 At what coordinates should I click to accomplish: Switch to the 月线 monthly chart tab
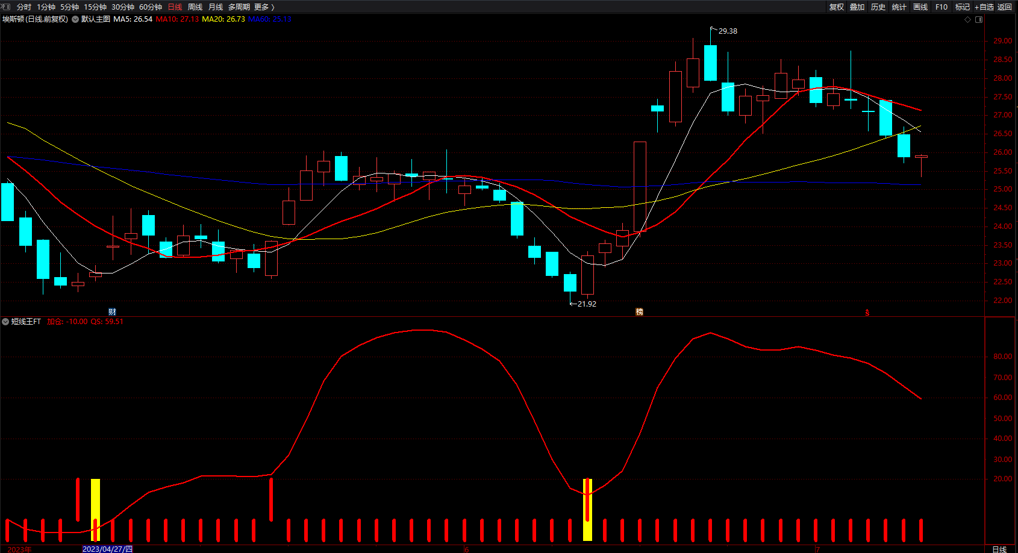[216, 7]
